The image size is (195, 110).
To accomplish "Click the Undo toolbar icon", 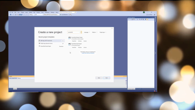I will click(x=24, y=15).
